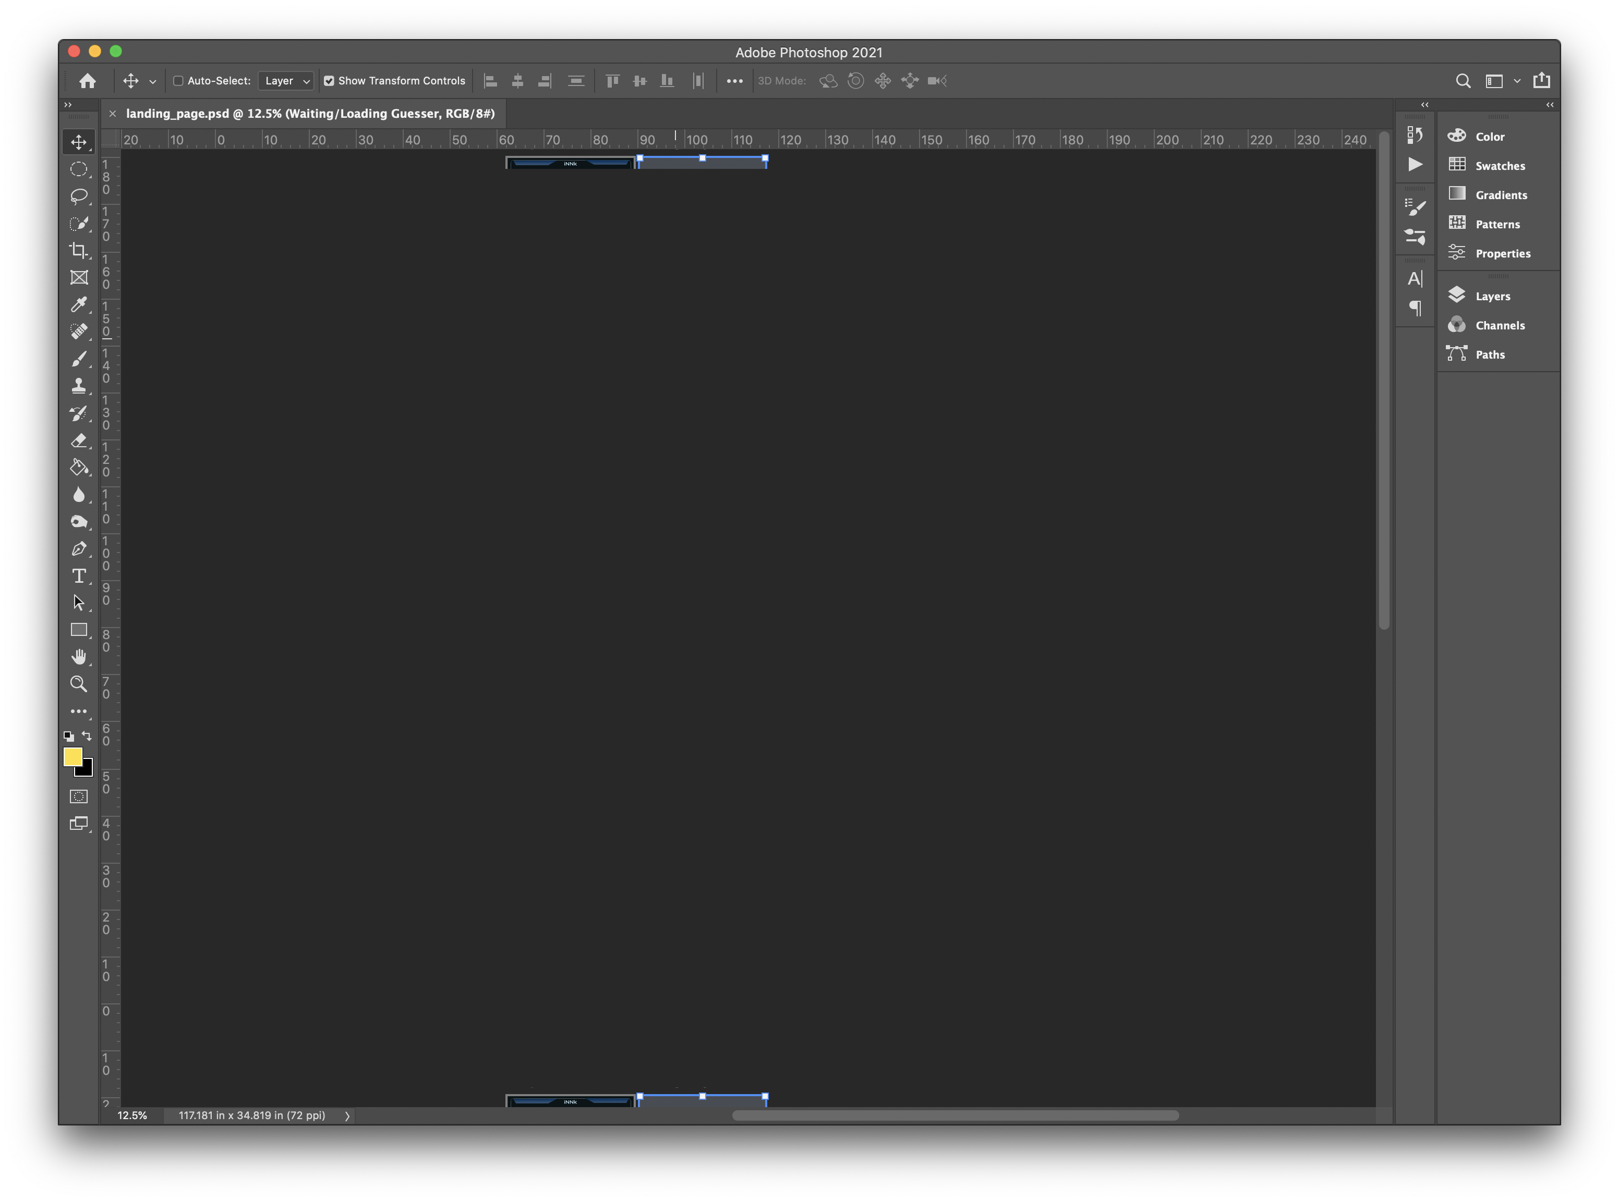Select the Lasso tool
This screenshot has height=1202, width=1619.
pos(79,197)
